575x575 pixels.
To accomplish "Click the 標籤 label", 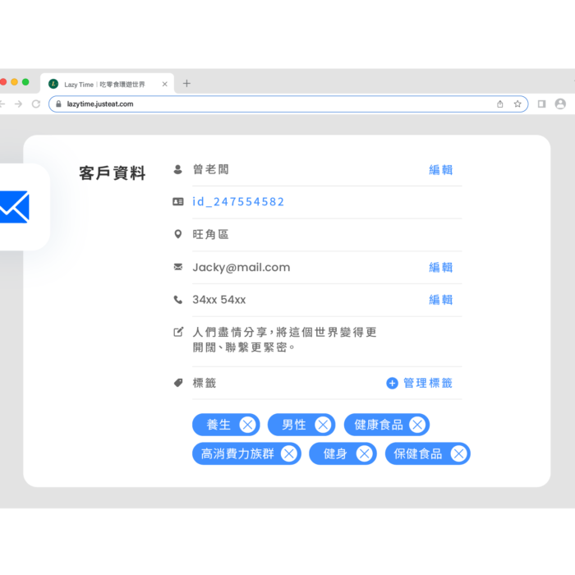I will pyautogui.click(x=205, y=383).
